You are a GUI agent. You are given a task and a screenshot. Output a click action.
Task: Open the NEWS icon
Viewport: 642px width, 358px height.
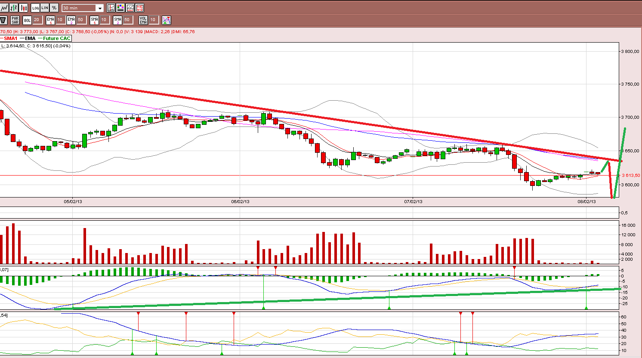[x=139, y=8]
